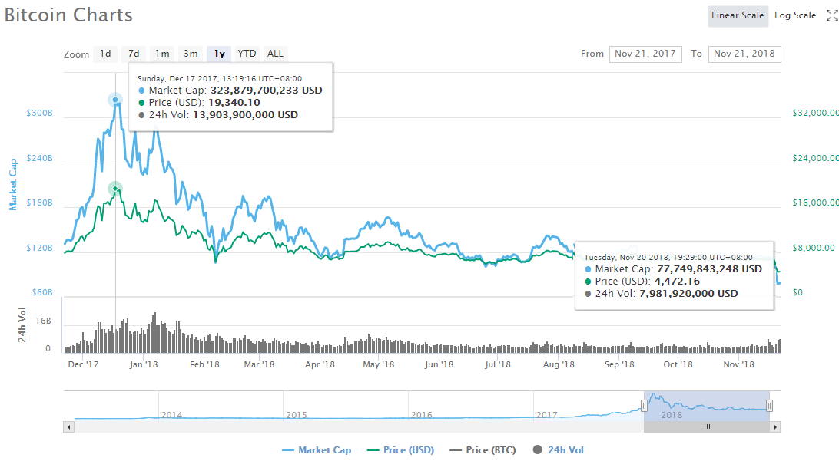
Task: Switch to Log Scale
Action: (x=795, y=15)
